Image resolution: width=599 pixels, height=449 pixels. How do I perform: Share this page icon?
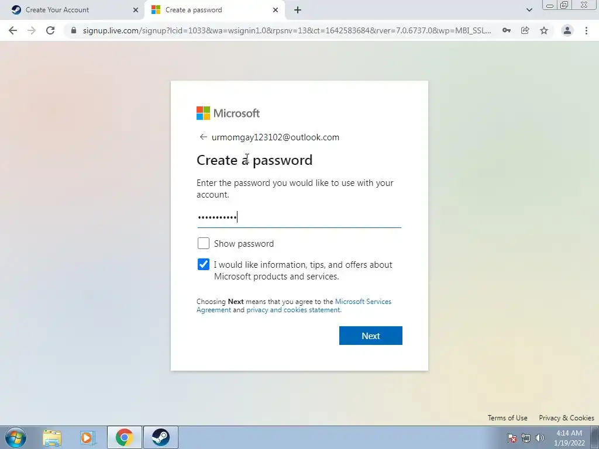pyautogui.click(x=525, y=30)
